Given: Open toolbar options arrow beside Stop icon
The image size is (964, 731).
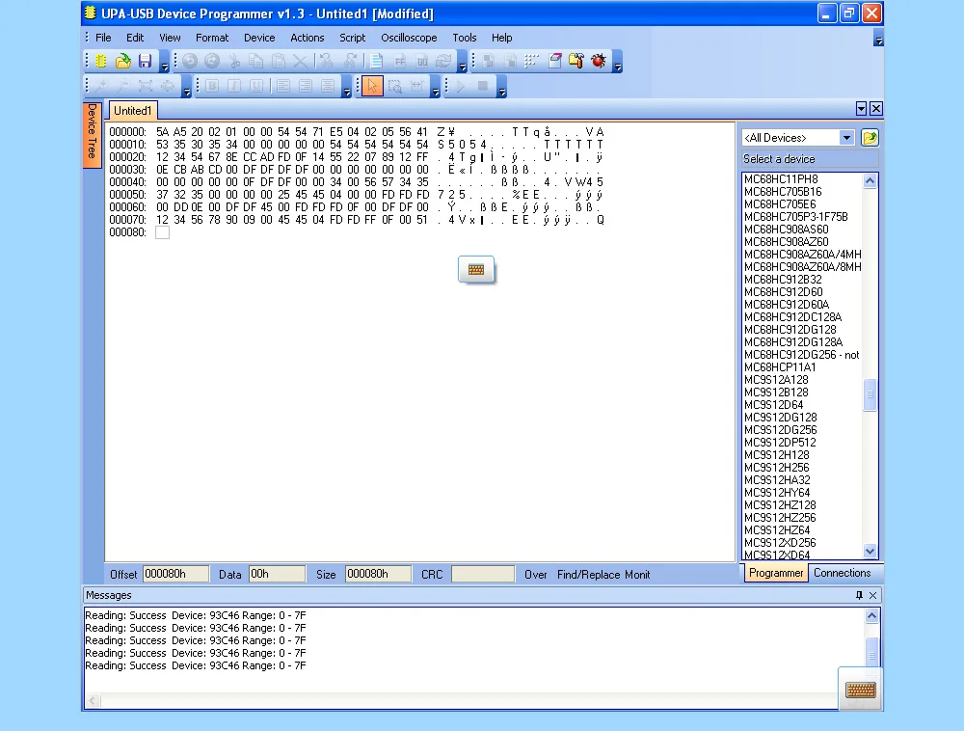Looking at the screenshot, I should point(502,88).
